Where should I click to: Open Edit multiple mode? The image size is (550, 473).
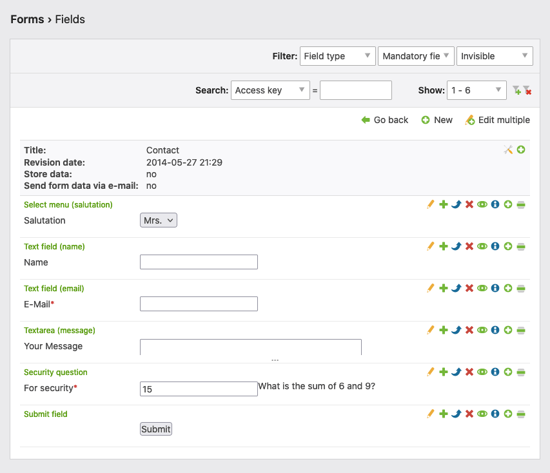[497, 120]
